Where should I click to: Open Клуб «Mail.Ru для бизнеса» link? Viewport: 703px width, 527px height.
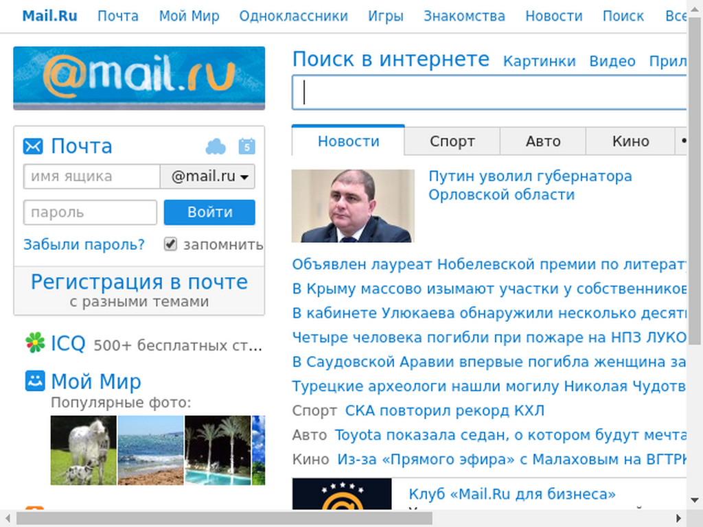pos(512,494)
